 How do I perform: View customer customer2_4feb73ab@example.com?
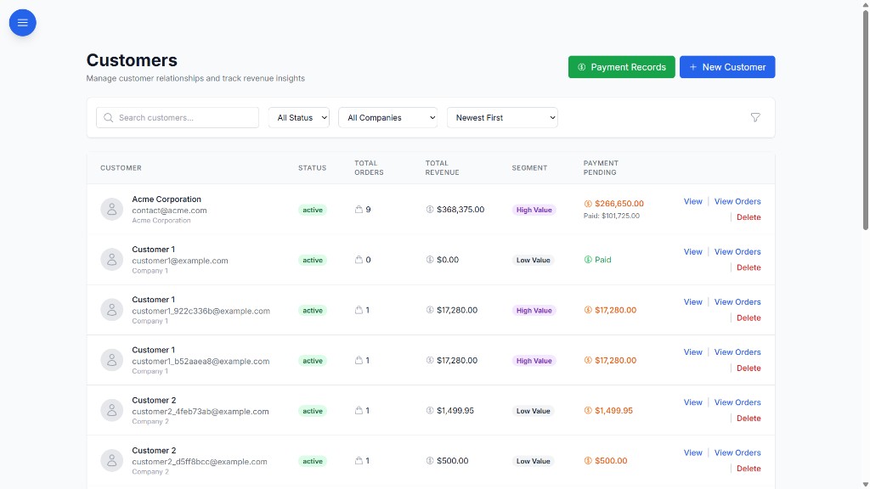[x=692, y=402]
